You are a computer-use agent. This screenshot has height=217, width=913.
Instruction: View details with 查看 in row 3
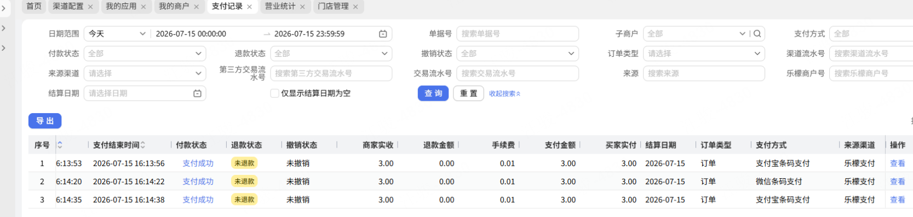tap(897, 200)
